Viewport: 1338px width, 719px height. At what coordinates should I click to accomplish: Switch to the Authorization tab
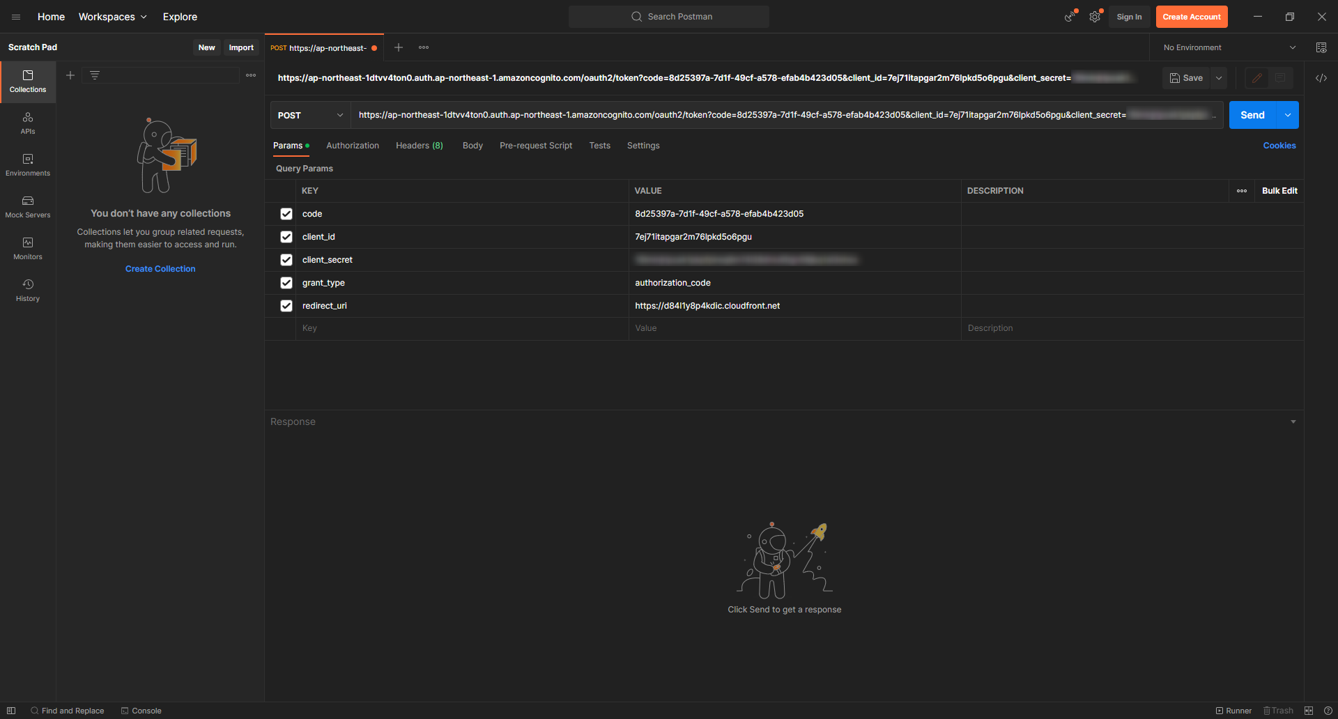click(x=353, y=146)
